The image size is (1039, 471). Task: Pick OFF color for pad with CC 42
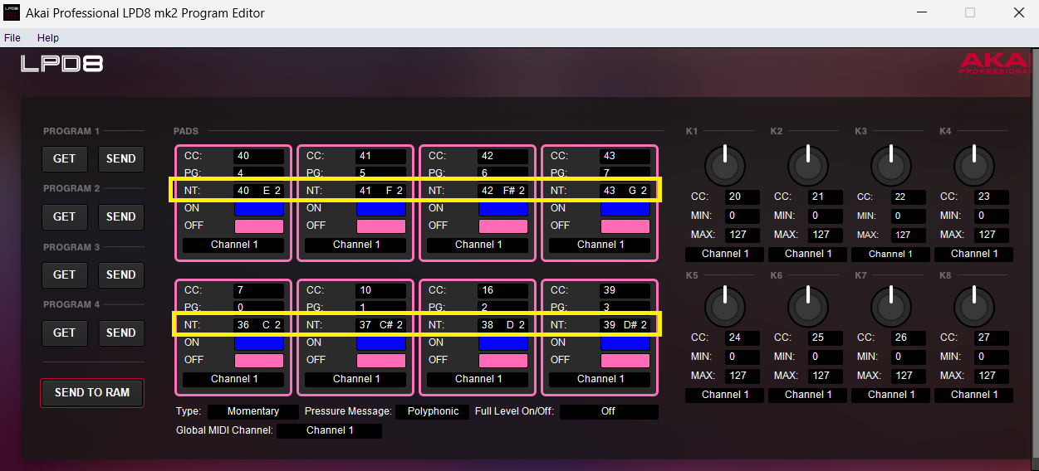[503, 226]
